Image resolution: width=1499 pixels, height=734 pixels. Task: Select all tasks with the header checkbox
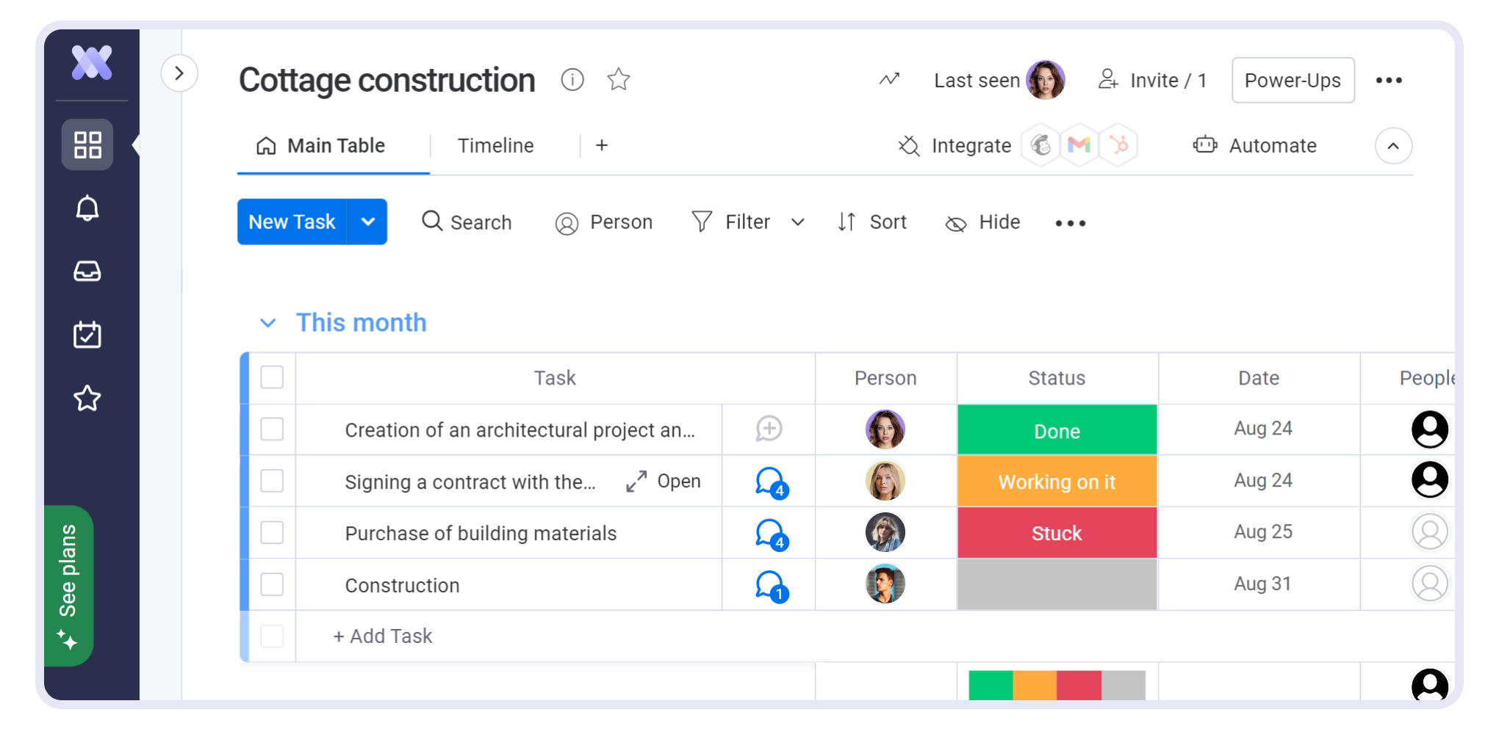(272, 377)
